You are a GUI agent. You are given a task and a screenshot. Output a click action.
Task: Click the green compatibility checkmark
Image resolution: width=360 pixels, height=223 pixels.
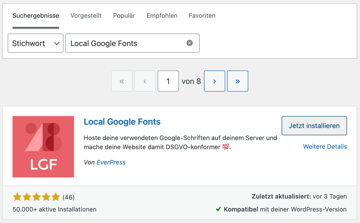(x=218, y=209)
